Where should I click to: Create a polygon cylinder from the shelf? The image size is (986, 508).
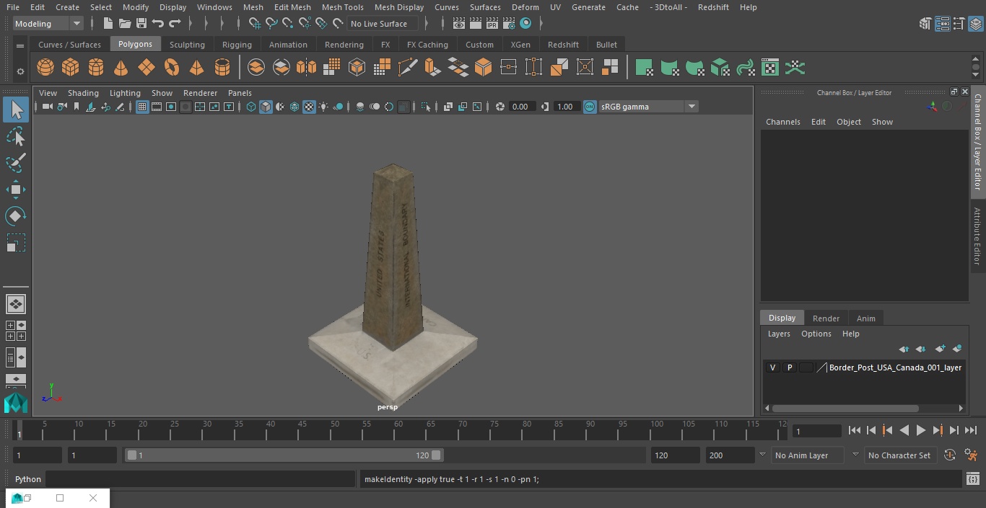[96, 68]
